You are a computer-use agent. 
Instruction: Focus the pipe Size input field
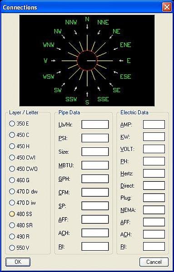click(95, 151)
